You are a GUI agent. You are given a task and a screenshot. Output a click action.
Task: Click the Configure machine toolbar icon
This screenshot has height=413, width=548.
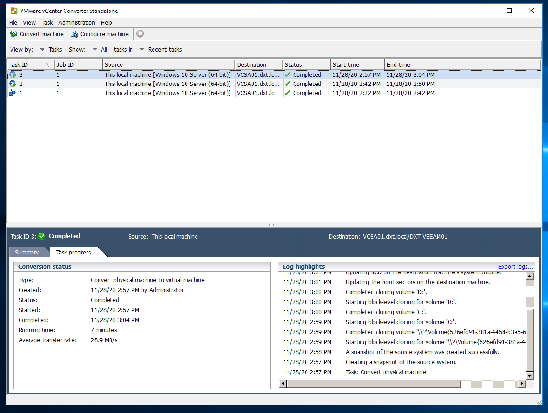pyautogui.click(x=75, y=34)
